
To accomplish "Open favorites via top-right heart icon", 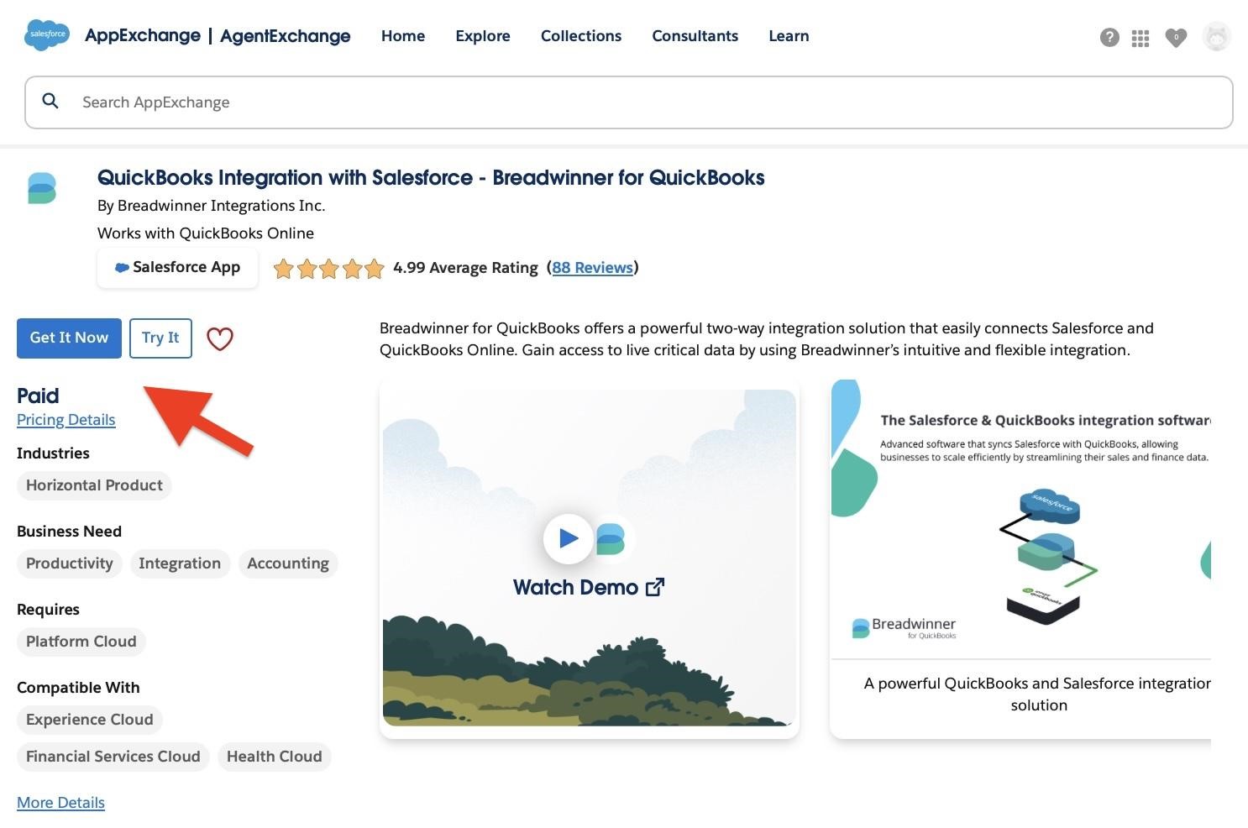I will pyautogui.click(x=1176, y=38).
